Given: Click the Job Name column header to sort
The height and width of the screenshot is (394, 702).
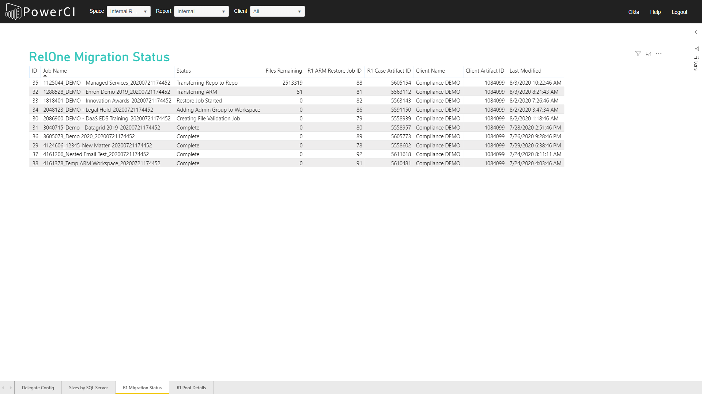Looking at the screenshot, I should click(54, 71).
